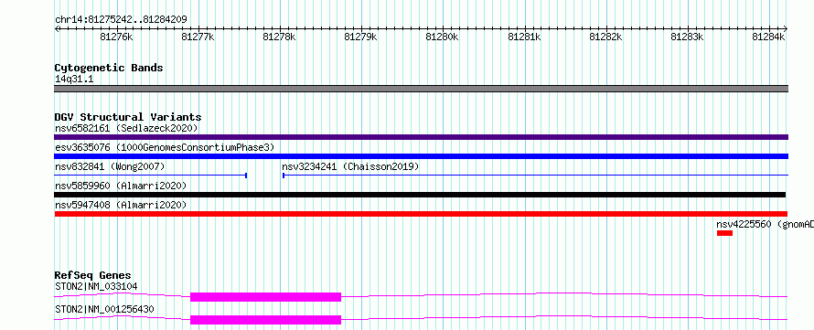The height and width of the screenshot is (330, 814).
Task: Click the nsv5859960 black variant bar
Action: pos(420,195)
